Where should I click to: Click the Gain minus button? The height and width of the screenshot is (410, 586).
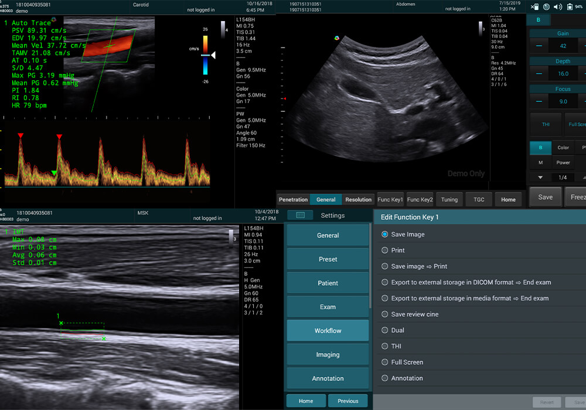point(539,46)
